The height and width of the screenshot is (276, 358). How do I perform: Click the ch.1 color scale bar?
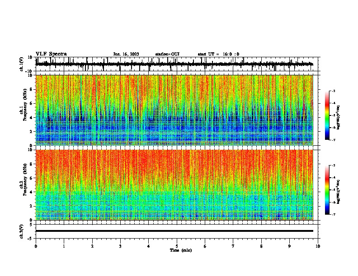tap(327, 115)
